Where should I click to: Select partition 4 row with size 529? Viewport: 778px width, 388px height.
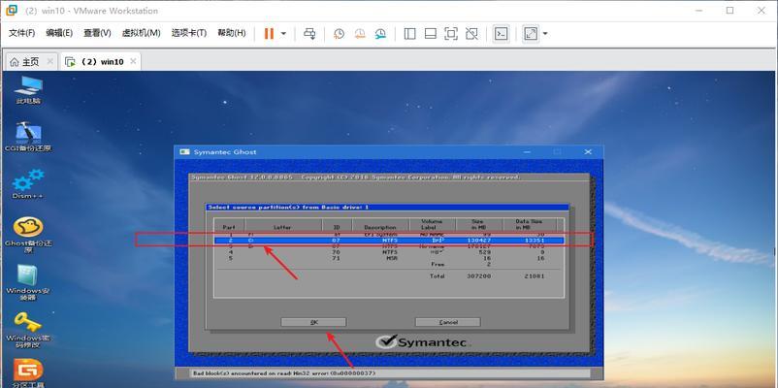tap(389, 252)
